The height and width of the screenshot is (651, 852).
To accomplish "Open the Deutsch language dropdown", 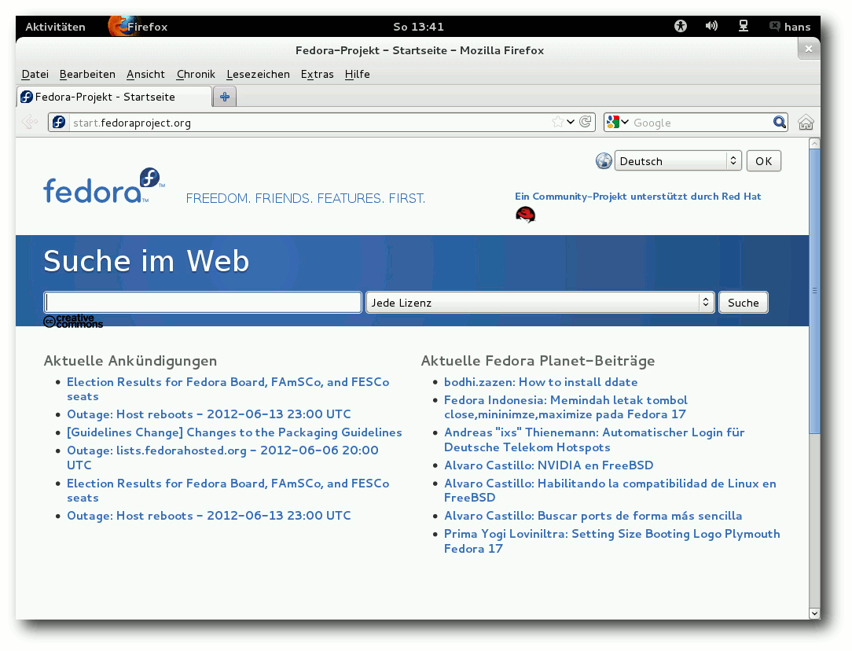I will (678, 161).
